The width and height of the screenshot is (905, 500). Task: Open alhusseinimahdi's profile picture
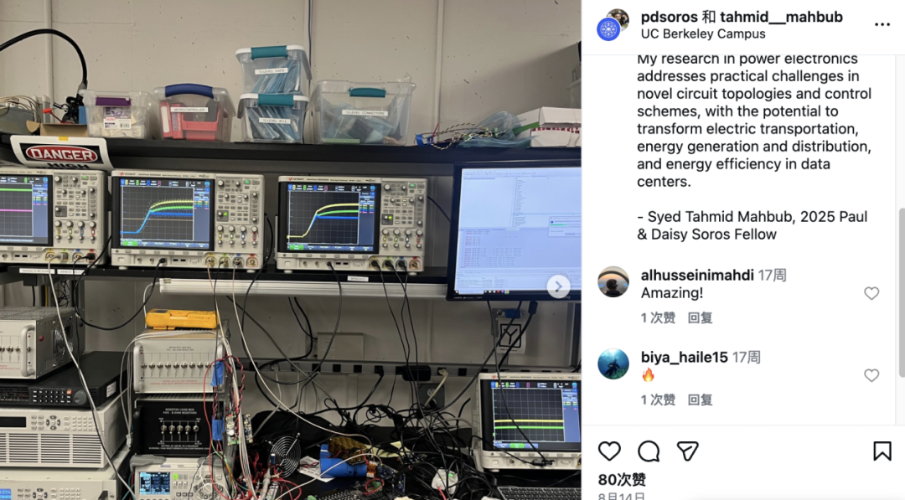coord(613,282)
